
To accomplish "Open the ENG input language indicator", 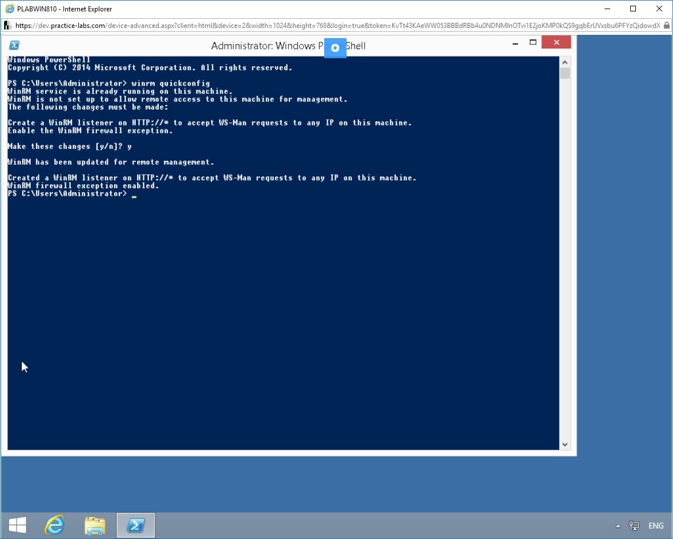I will click(x=656, y=526).
